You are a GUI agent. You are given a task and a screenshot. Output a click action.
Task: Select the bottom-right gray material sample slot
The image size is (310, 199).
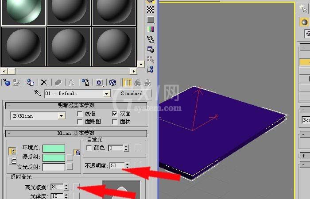point(114,46)
